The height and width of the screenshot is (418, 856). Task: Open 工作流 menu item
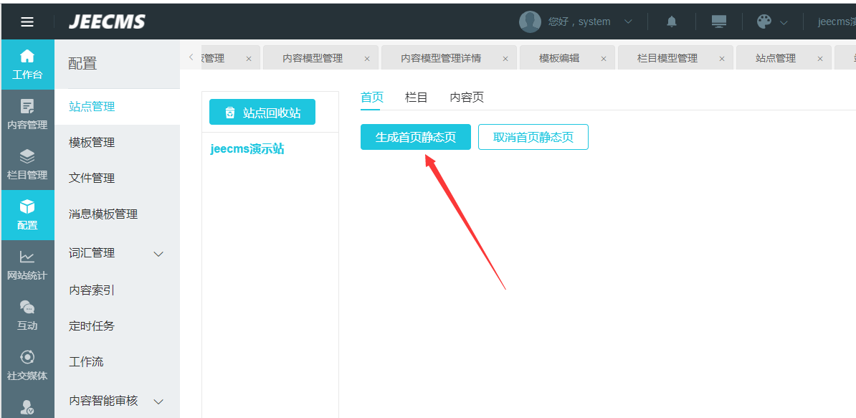click(117, 362)
